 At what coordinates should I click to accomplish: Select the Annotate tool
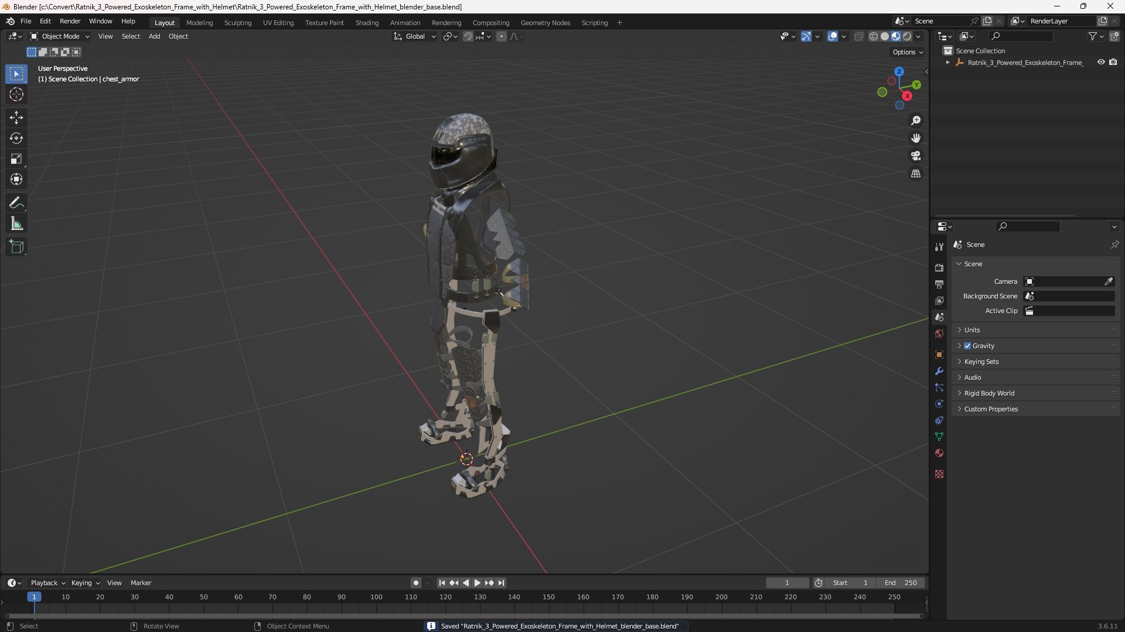[16, 203]
